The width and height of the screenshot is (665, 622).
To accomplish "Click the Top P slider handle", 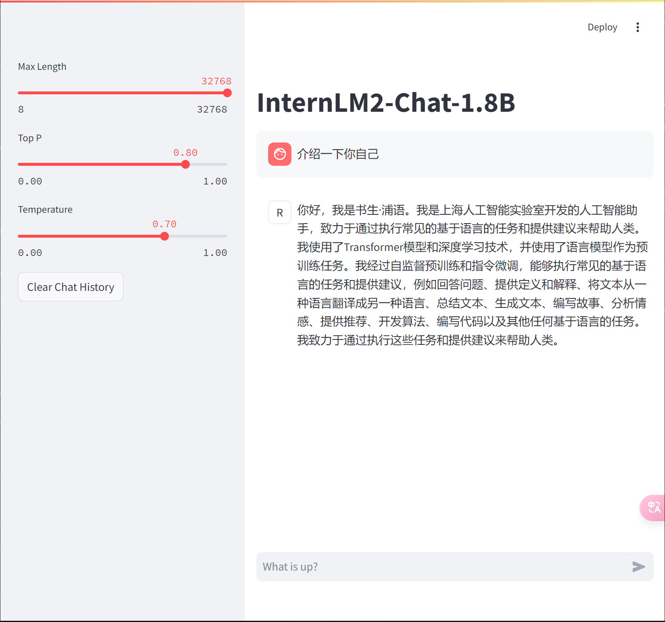I will (186, 165).
